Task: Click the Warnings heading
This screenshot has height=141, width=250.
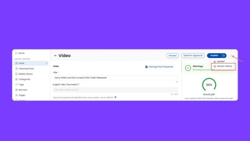Action: [x=198, y=66]
